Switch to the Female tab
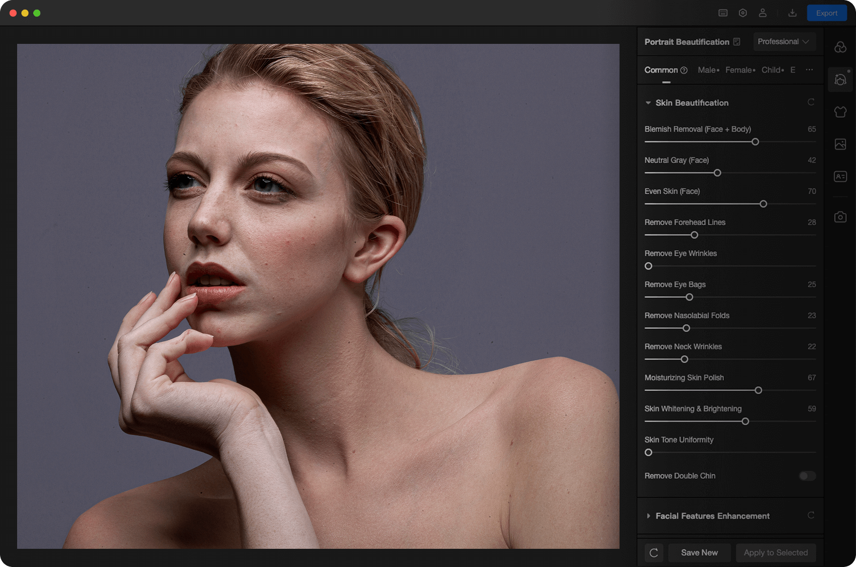856x567 pixels. [739, 70]
